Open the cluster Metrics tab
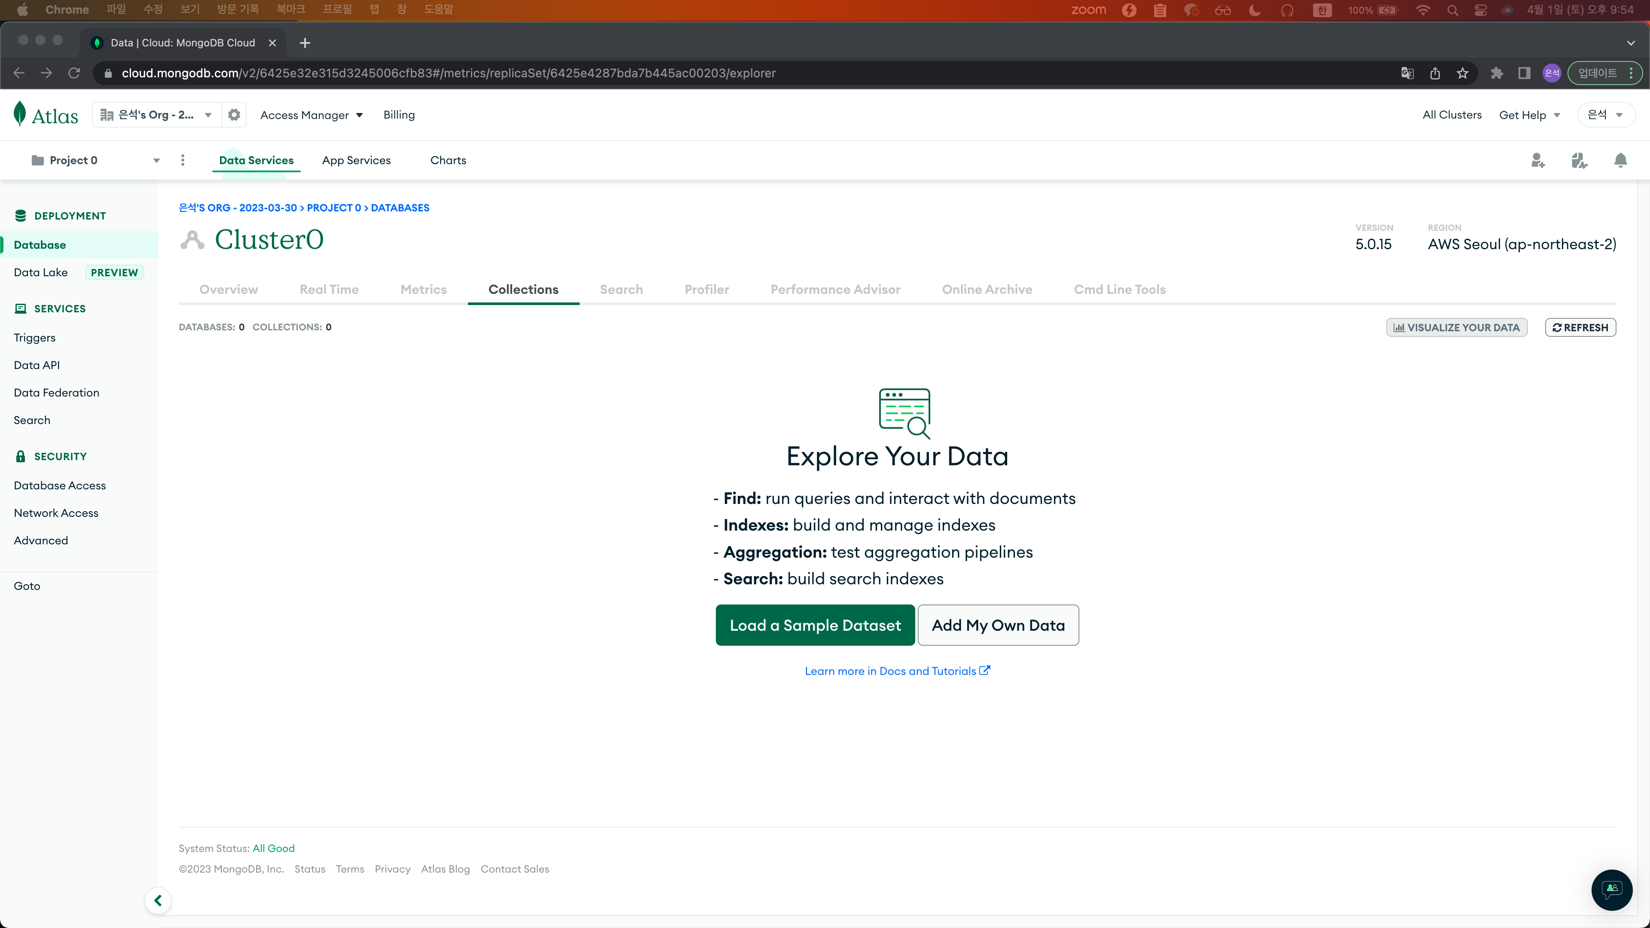 point(423,290)
